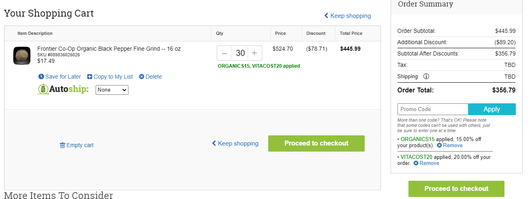The width and height of the screenshot is (530, 199).
Task: Click the Delete item x icon
Action: tap(141, 77)
